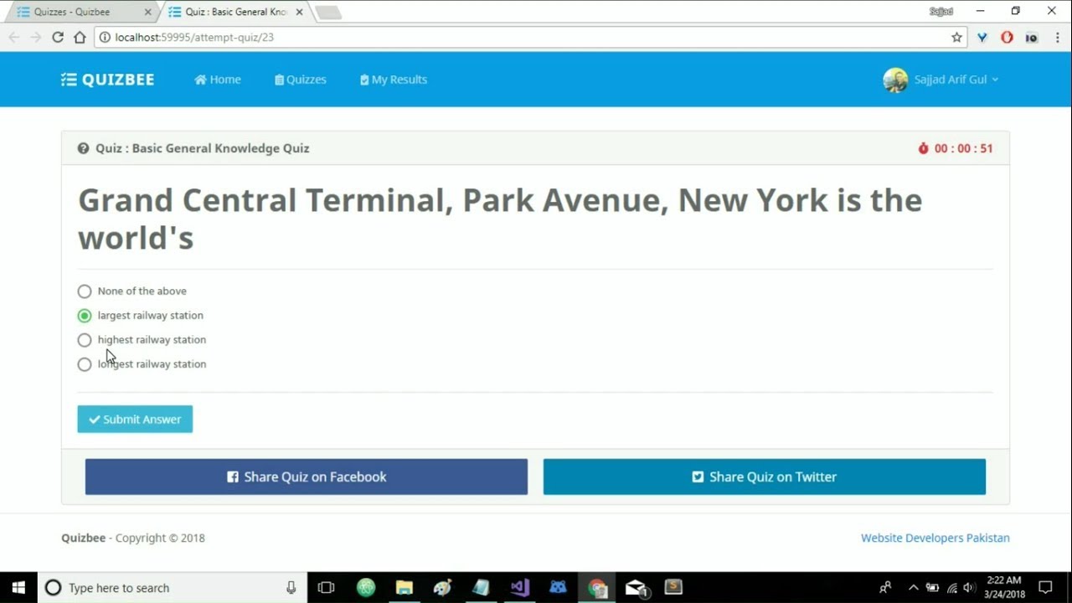Click the site info icon in address bar
This screenshot has width=1072, height=603.
105,37
